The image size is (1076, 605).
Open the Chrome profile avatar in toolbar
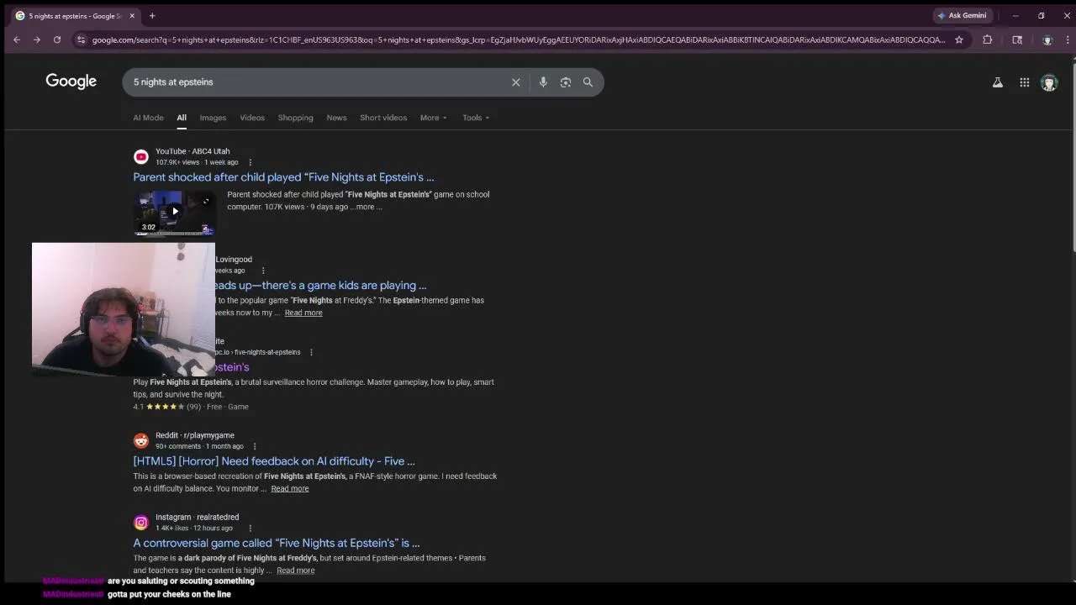[1047, 39]
